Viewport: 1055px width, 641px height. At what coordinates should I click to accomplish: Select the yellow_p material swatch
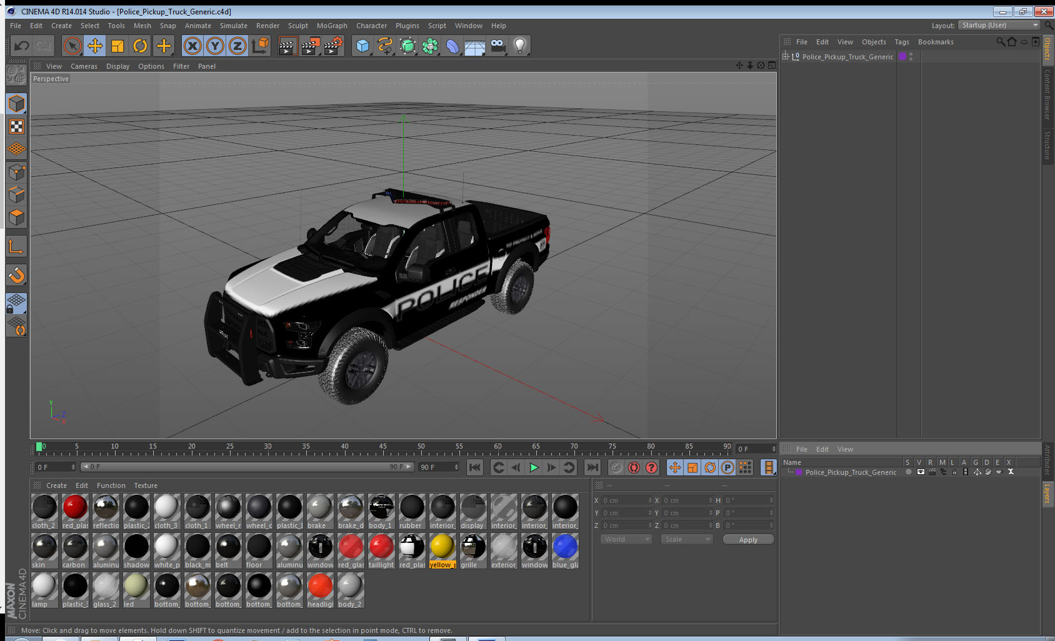pos(442,550)
